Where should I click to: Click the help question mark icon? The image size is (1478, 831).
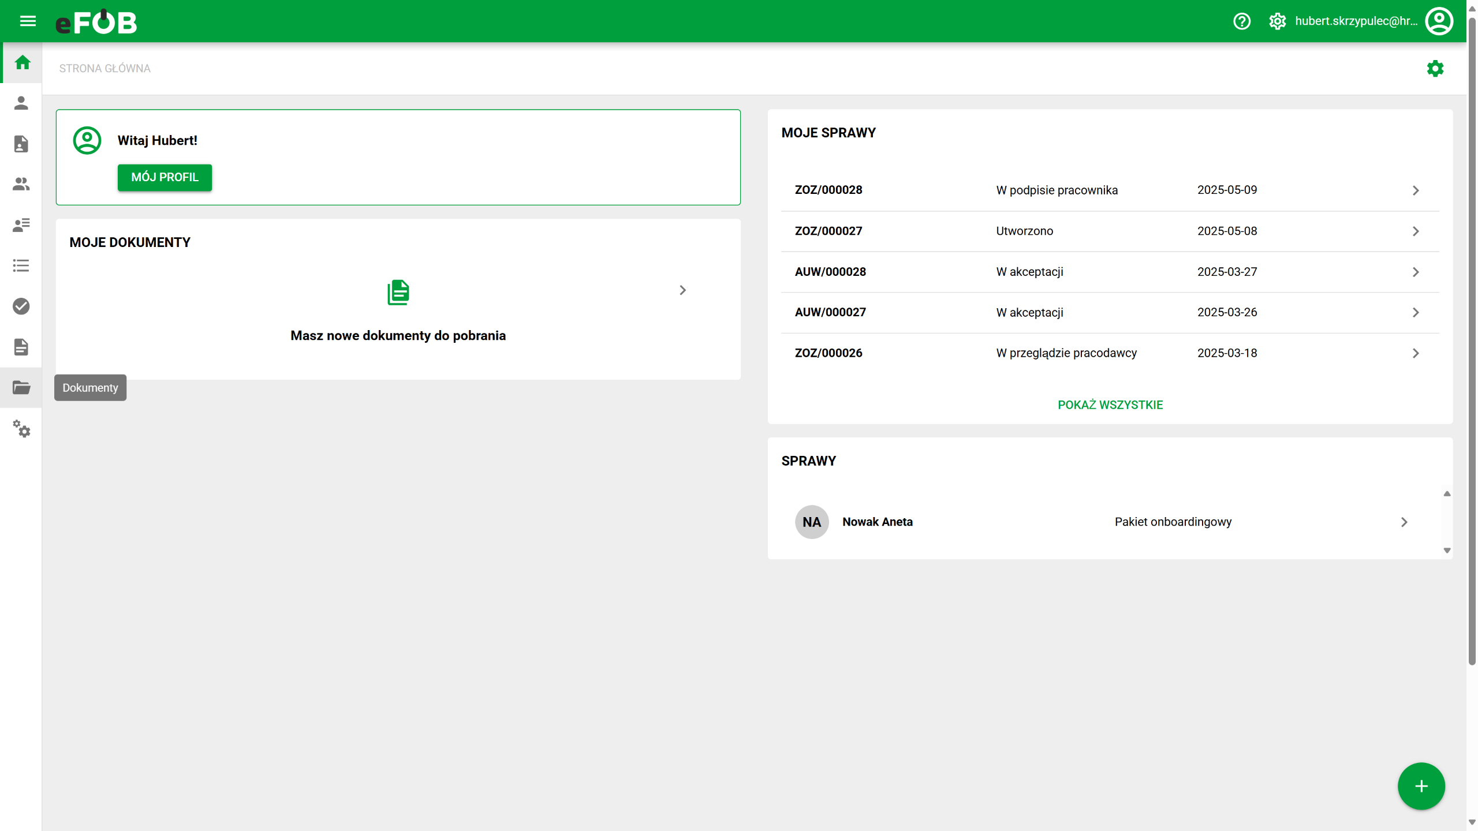1241,21
